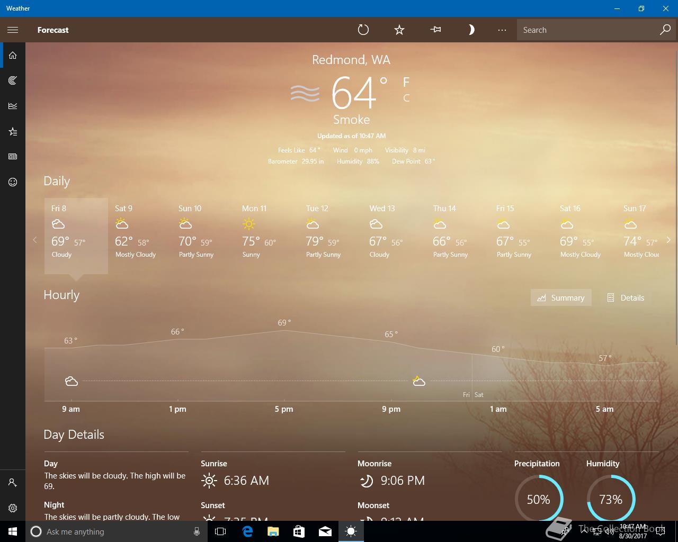This screenshot has width=678, height=542.
Task: Open the News icon in sidebar
Action: pyautogui.click(x=13, y=157)
